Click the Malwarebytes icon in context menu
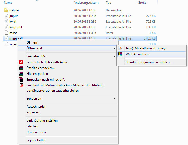The width and height of the screenshot is (188, 145). click(21, 85)
